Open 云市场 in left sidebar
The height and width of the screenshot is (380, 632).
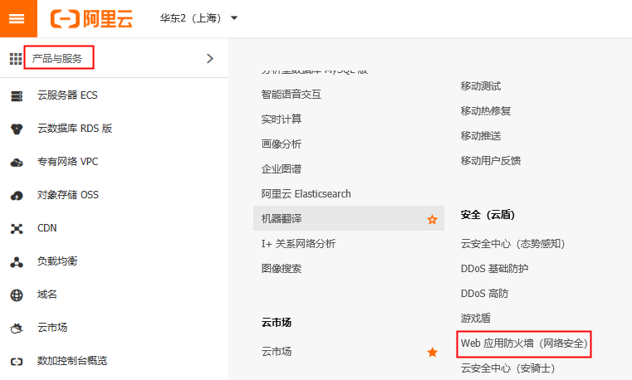[52, 327]
